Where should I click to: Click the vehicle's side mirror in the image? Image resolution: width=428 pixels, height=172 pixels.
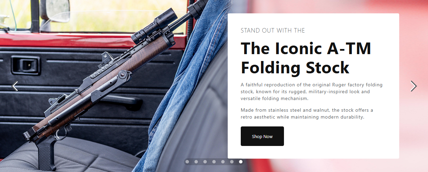click(x=55, y=10)
